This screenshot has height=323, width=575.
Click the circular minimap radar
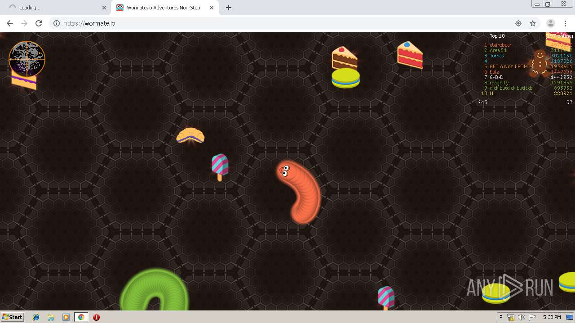27,59
